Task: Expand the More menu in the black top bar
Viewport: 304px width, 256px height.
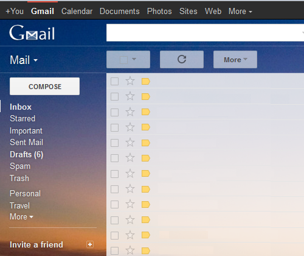Action: [x=240, y=12]
